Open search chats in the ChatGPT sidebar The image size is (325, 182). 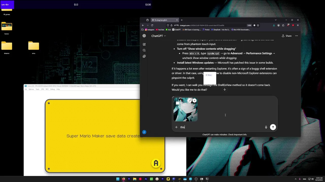[144, 50]
